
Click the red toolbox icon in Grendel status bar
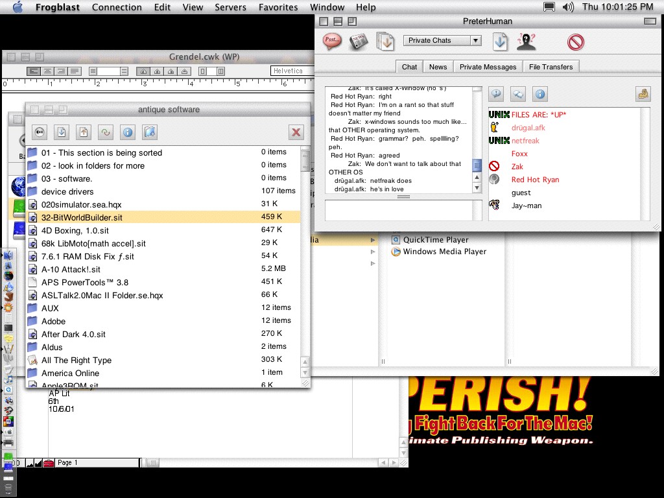[49, 463]
